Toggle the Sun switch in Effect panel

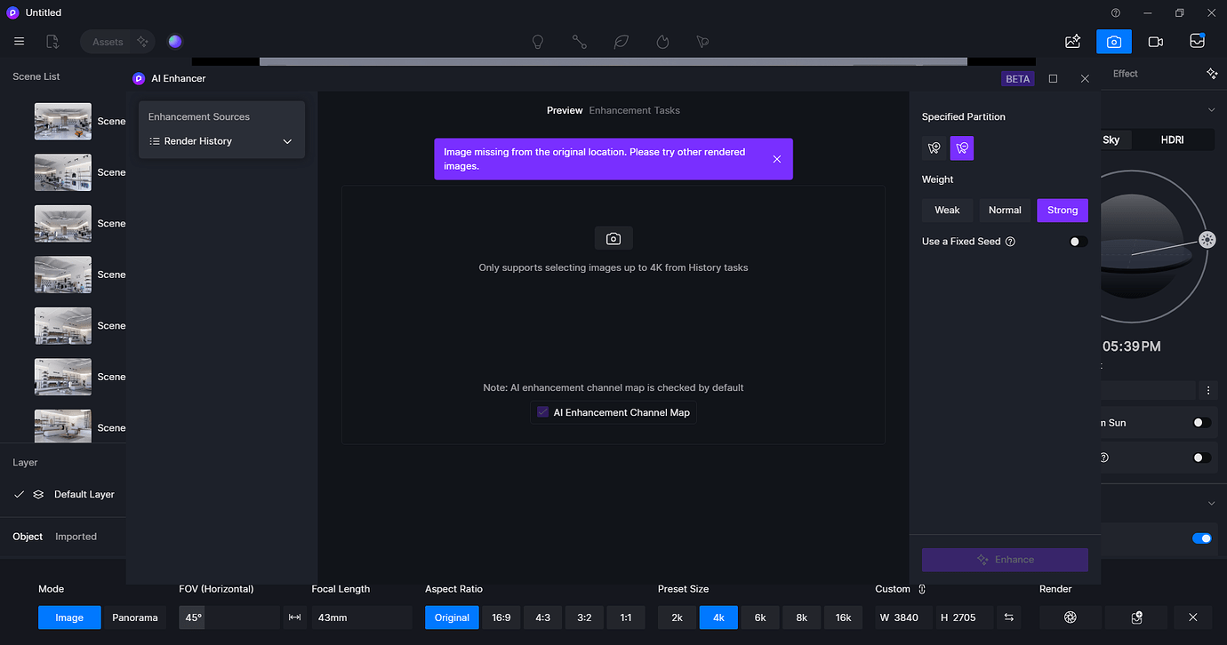click(1201, 423)
